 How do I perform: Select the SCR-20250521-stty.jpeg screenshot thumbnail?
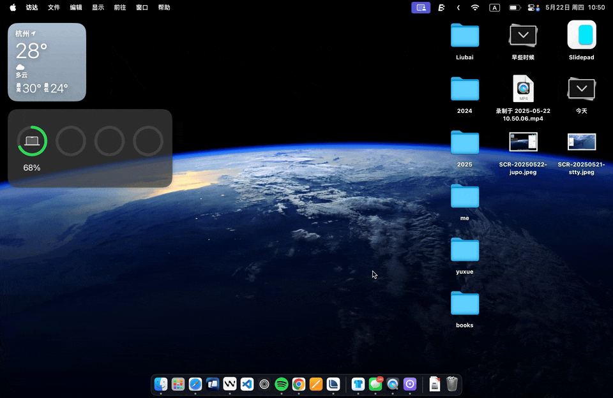[x=582, y=142]
